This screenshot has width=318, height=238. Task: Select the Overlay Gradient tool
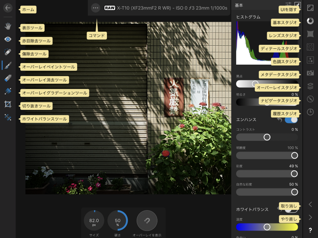pyautogui.click(x=8, y=91)
